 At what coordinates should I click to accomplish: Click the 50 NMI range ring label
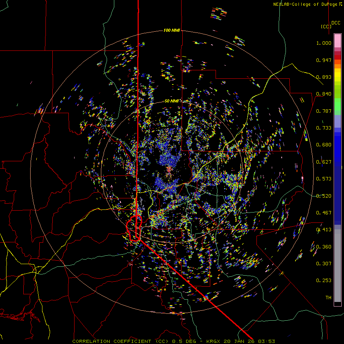coord(172,101)
